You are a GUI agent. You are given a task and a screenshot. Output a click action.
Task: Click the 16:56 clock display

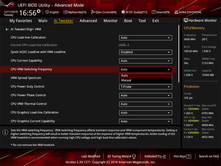click(x=28, y=13)
